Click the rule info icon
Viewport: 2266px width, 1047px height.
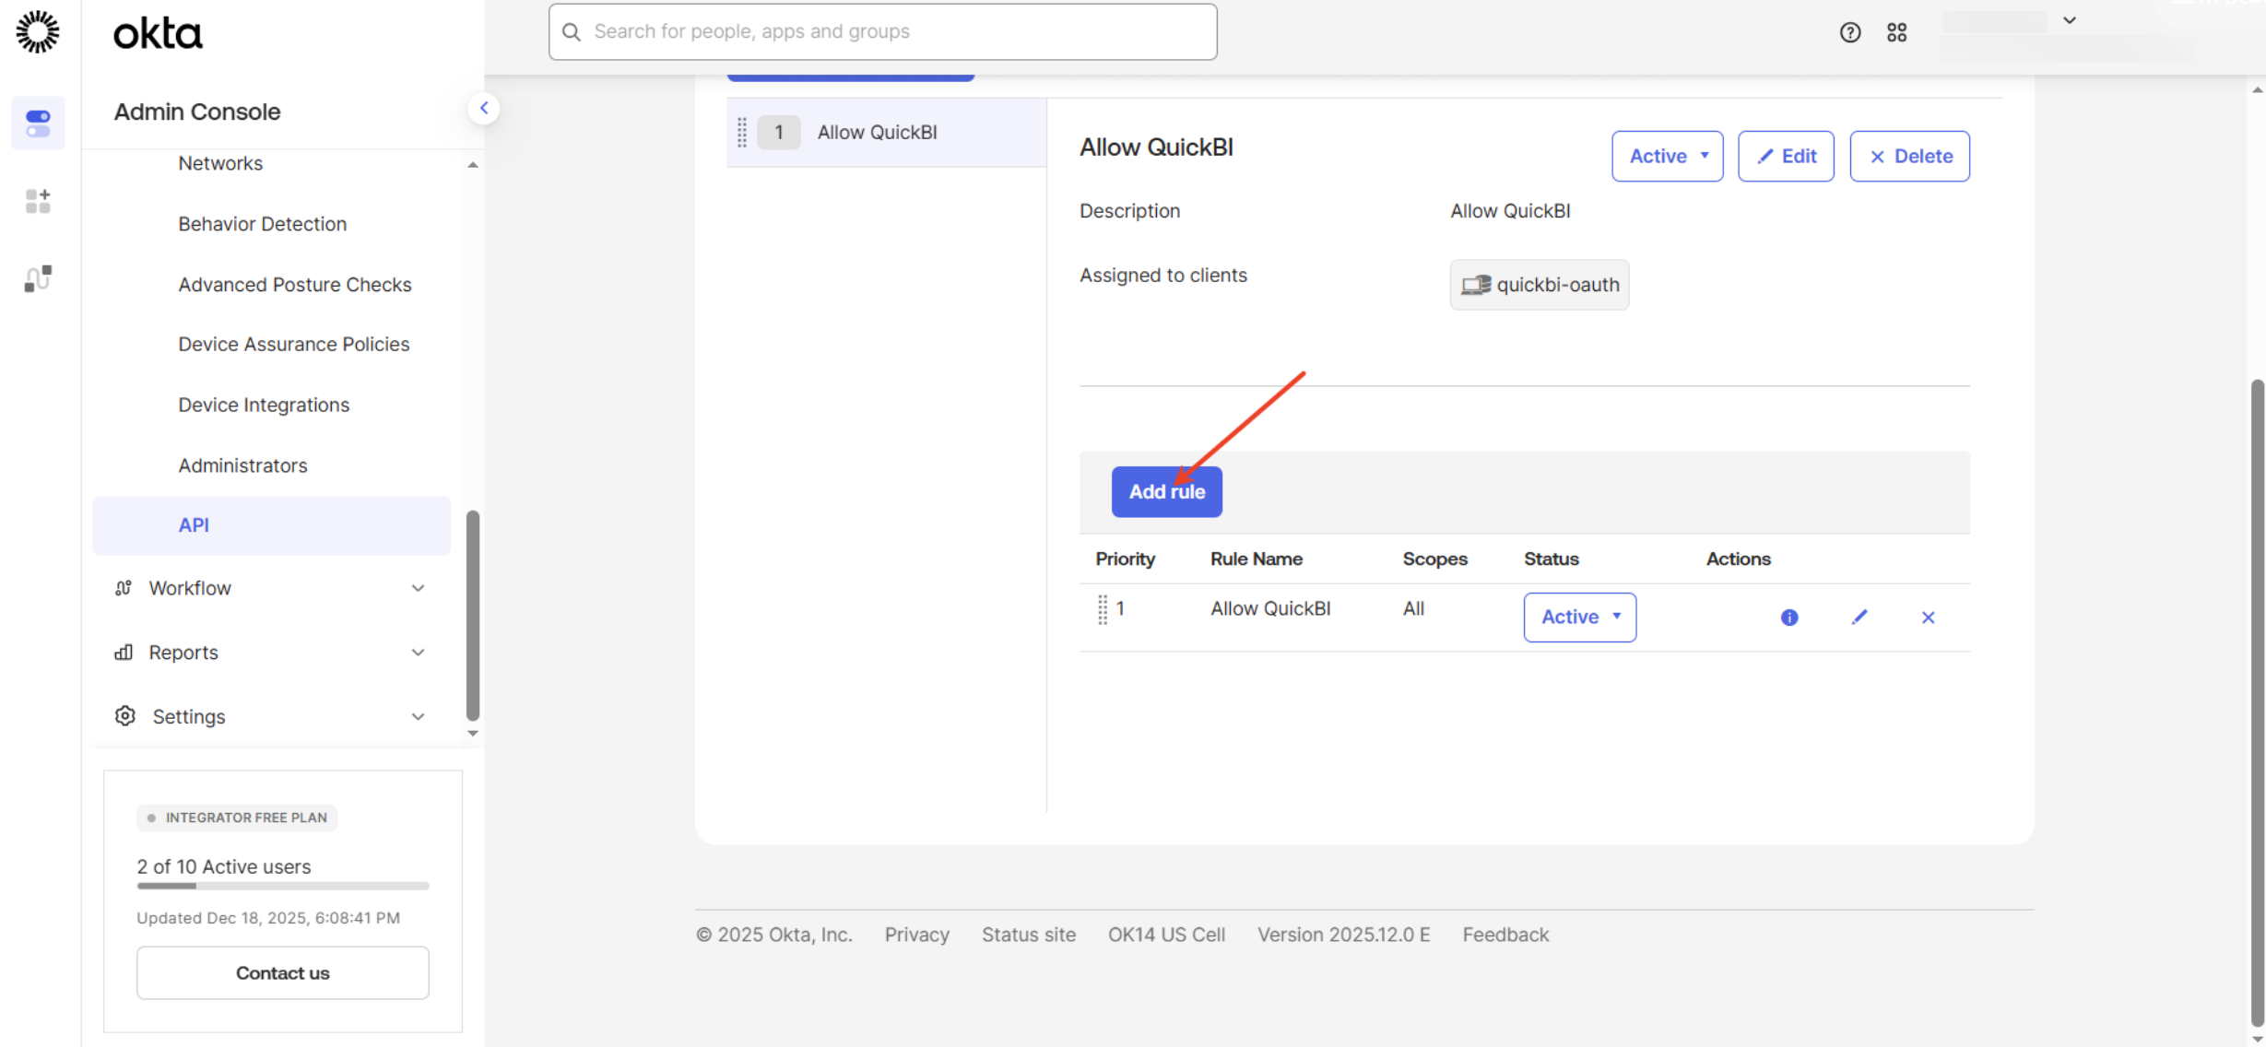pyautogui.click(x=1788, y=618)
